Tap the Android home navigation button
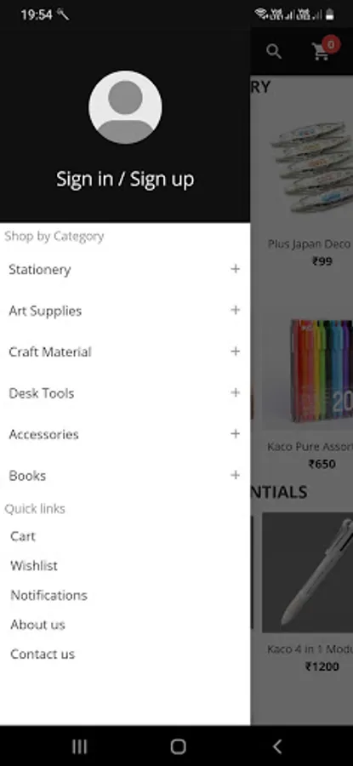 179,746
